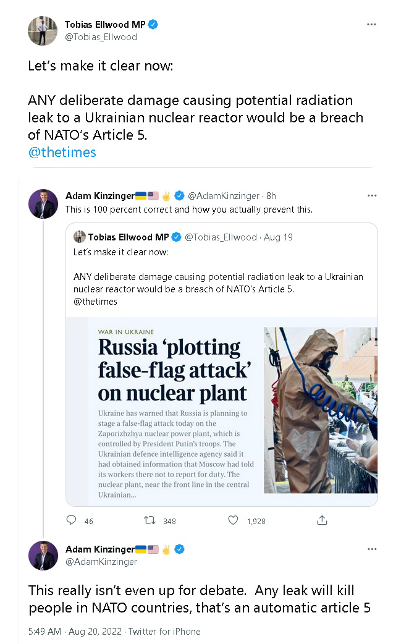Like the tweet with 1,928 hearts

233,520
